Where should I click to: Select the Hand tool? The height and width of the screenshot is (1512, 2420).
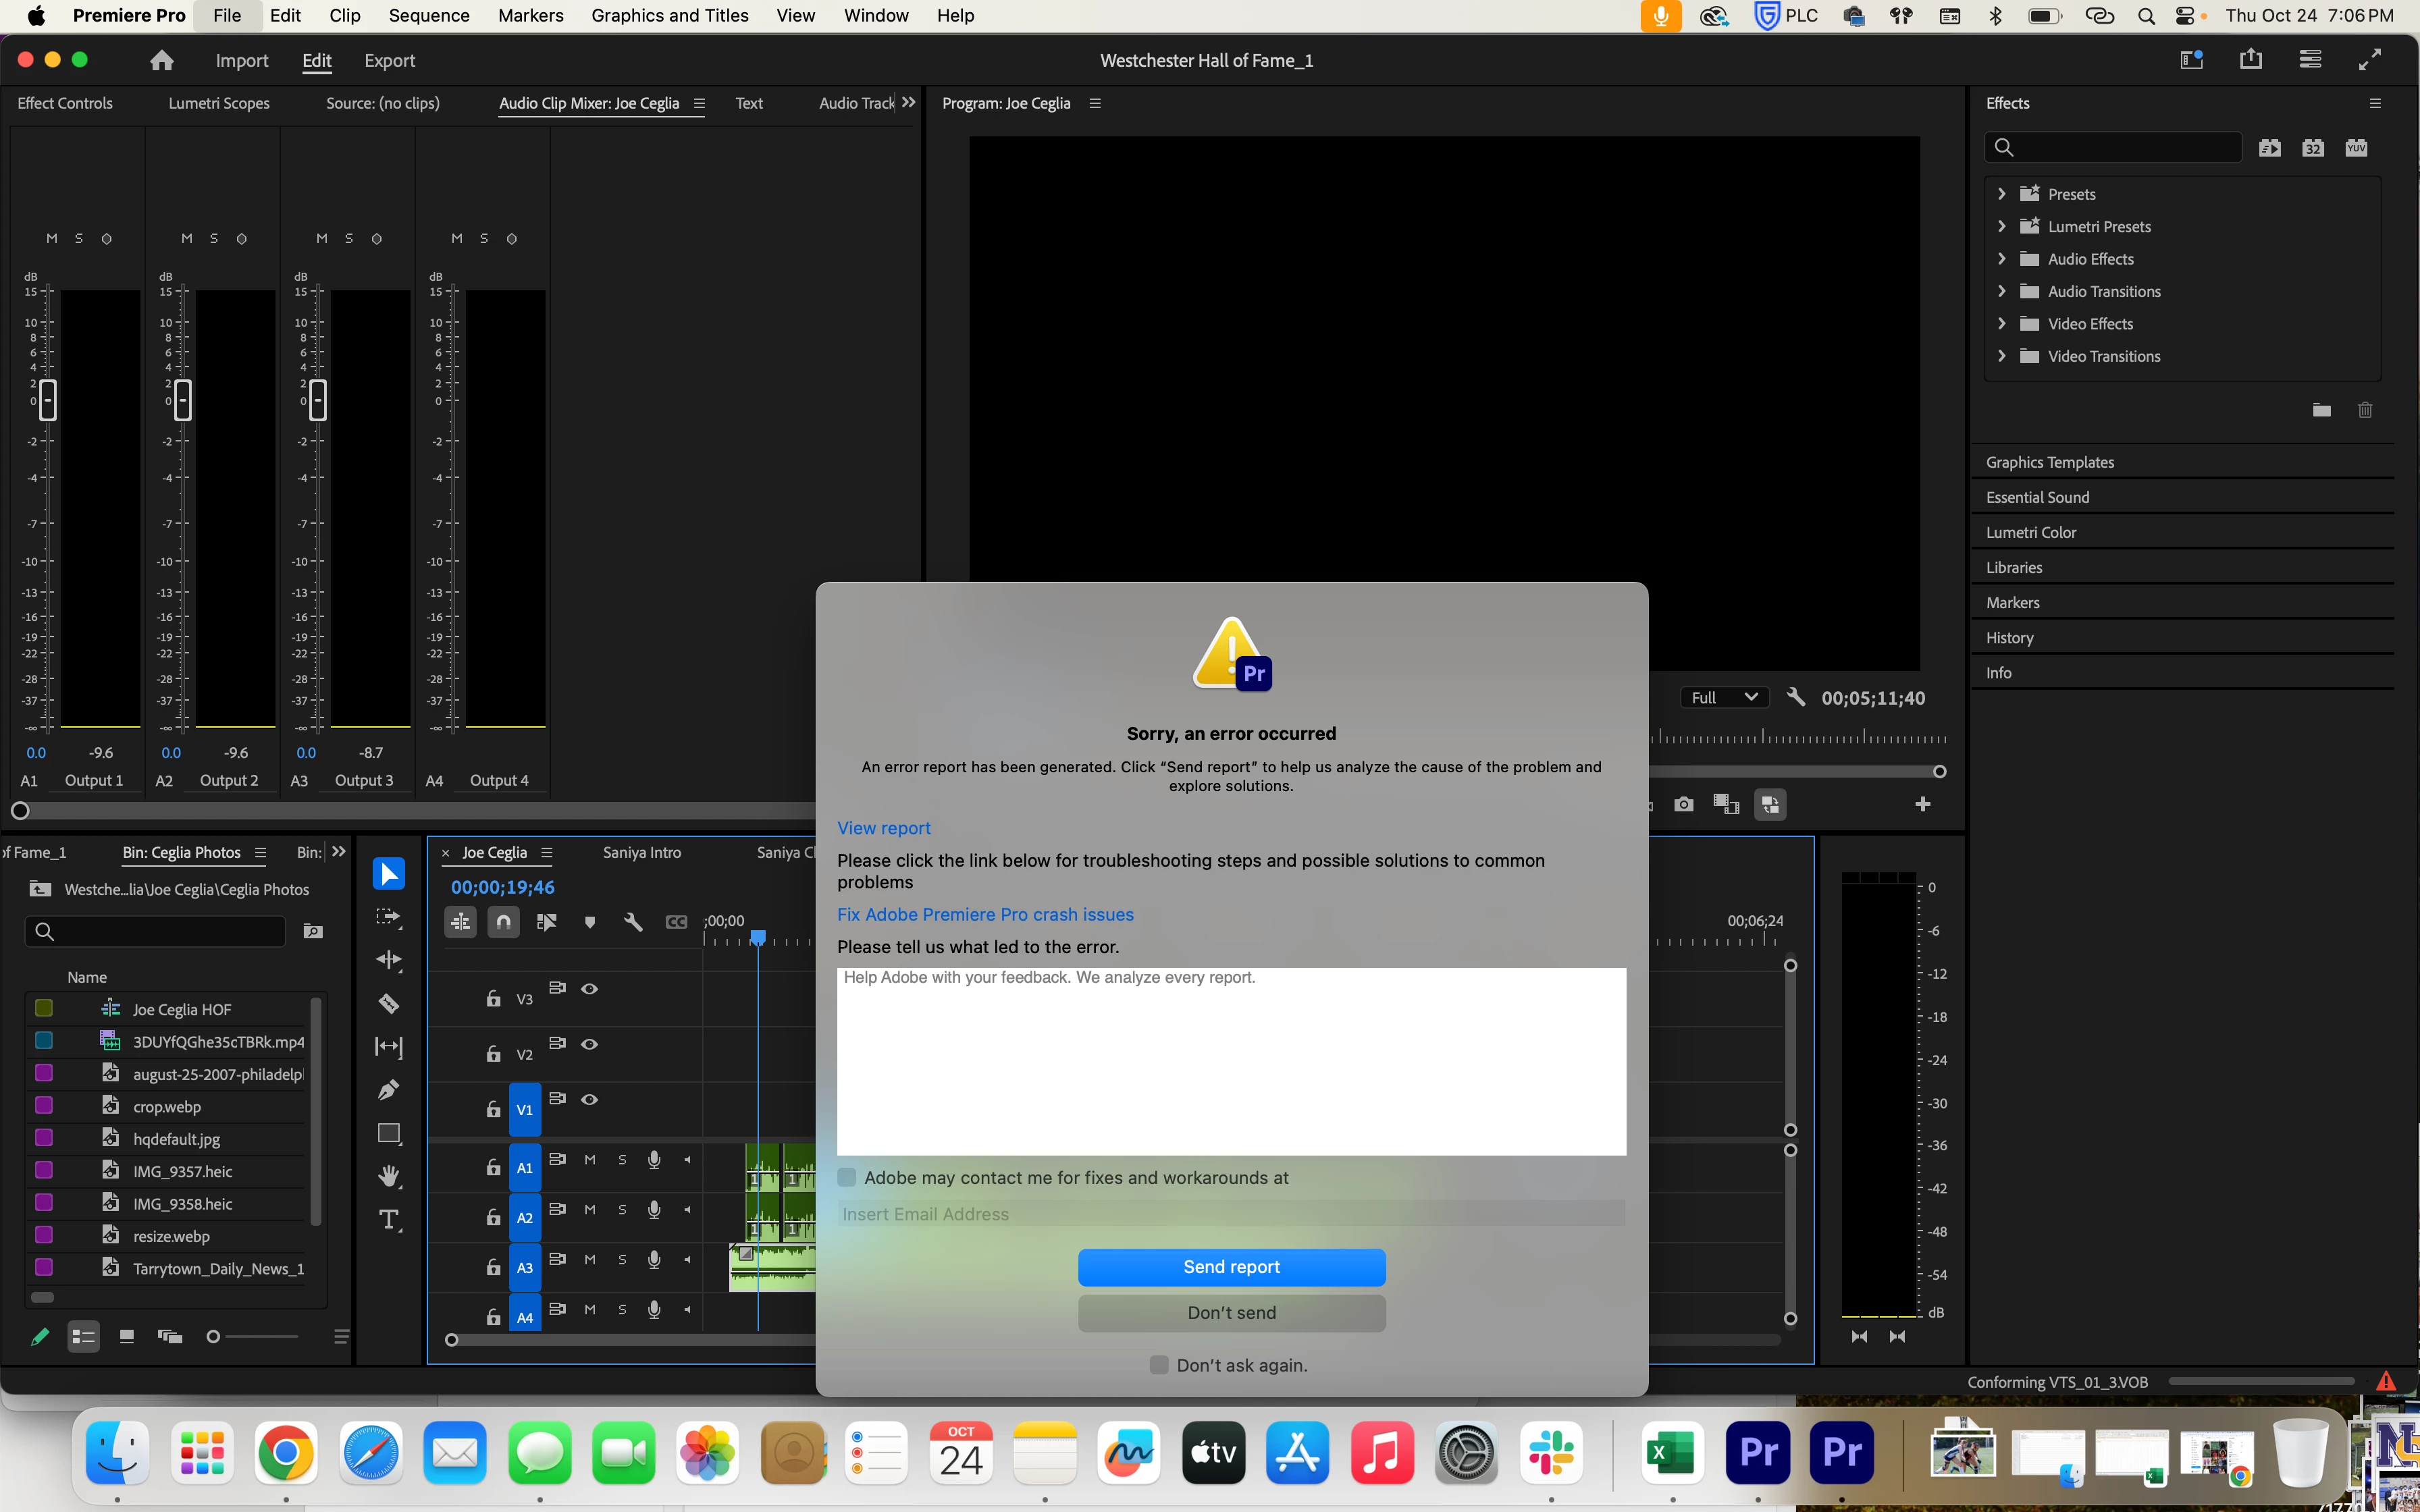point(388,1176)
